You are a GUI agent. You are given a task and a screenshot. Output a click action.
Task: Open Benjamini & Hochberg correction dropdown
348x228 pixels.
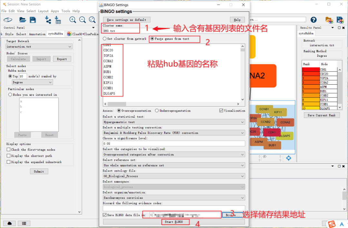(174, 133)
